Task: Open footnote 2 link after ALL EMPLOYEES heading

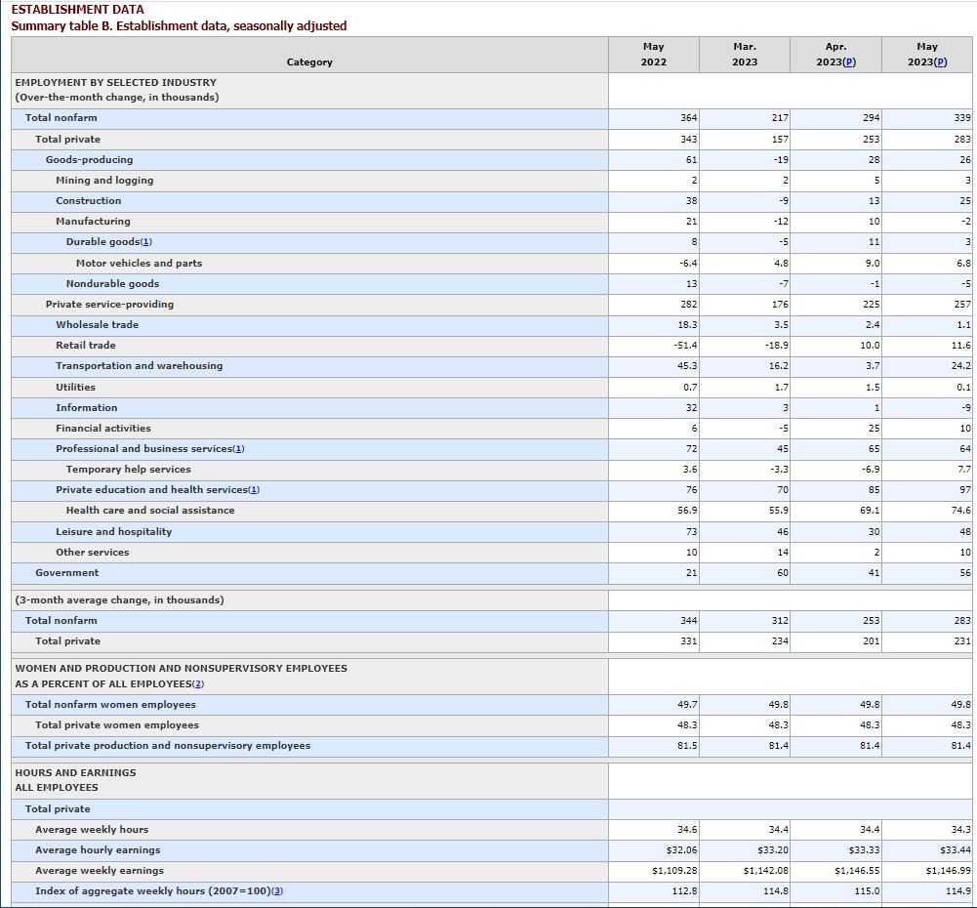Action: [198, 684]
